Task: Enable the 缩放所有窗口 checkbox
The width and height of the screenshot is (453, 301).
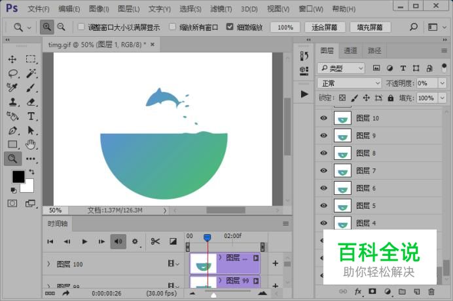Action: click(173, 28)
